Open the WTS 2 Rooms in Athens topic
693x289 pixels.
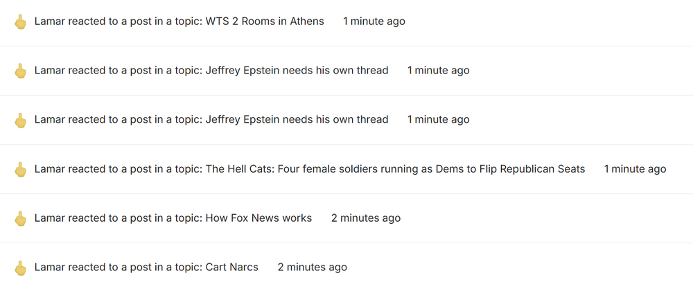[265, 21]
